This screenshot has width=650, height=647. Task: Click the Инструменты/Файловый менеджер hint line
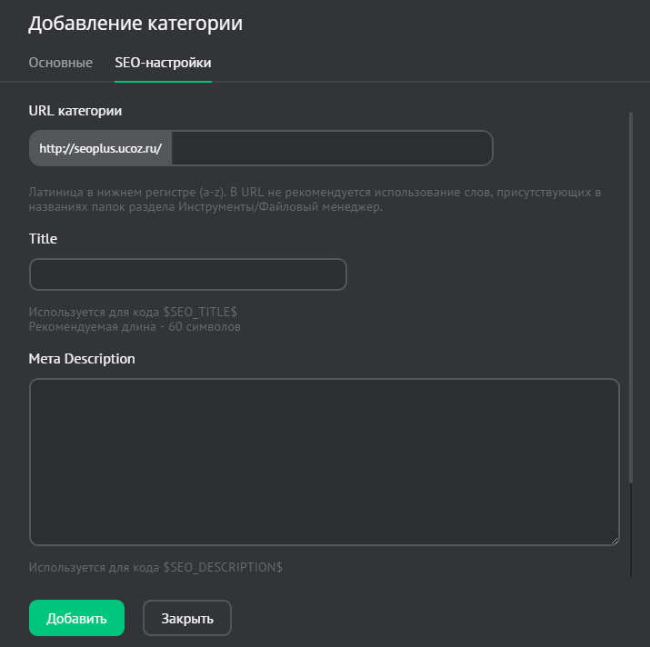coord(205,207)
